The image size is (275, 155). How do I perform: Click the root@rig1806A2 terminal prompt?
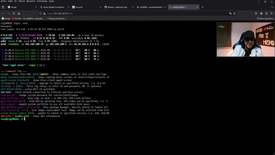[x=12, y=119]
